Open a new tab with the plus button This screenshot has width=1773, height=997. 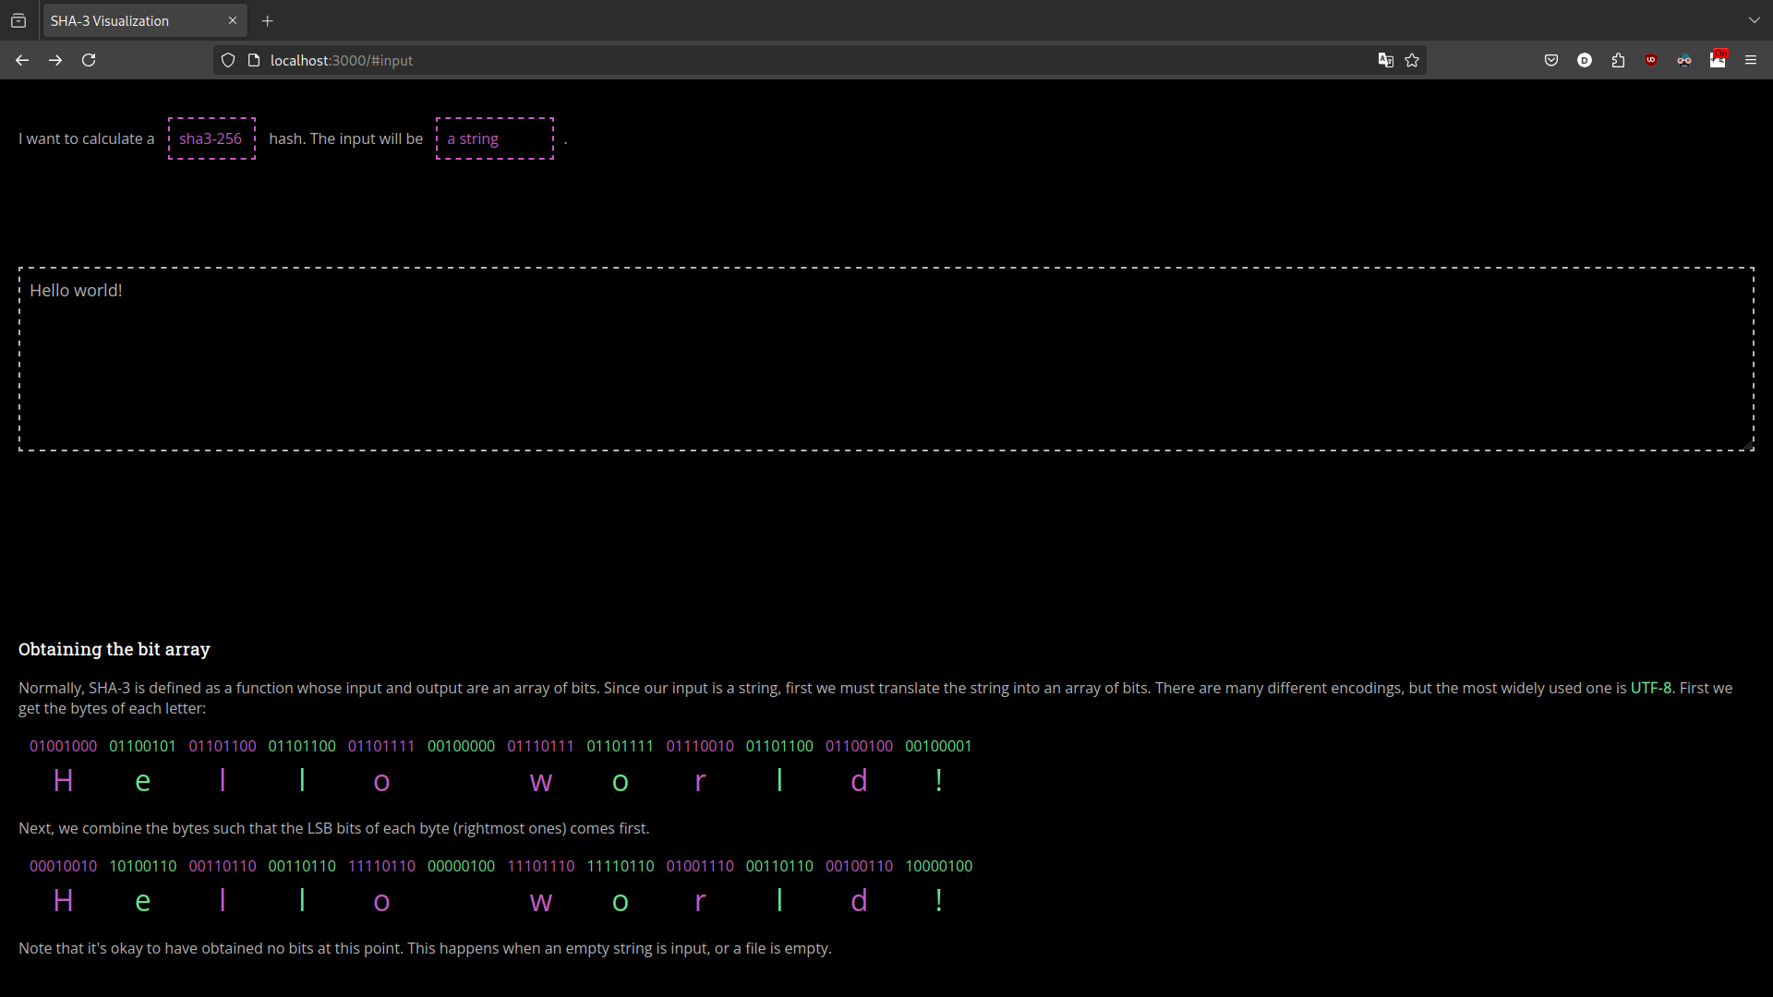267,20
